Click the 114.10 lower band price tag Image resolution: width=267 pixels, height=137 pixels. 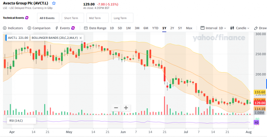(260, 109)
